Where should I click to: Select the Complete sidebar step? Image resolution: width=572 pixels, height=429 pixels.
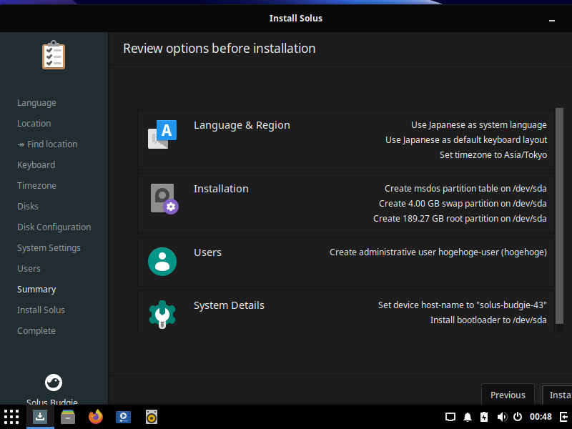36,331
